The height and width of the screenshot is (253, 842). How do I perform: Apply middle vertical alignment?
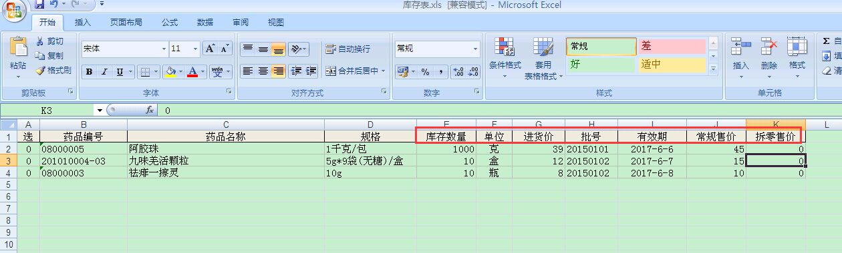[263, 49]
